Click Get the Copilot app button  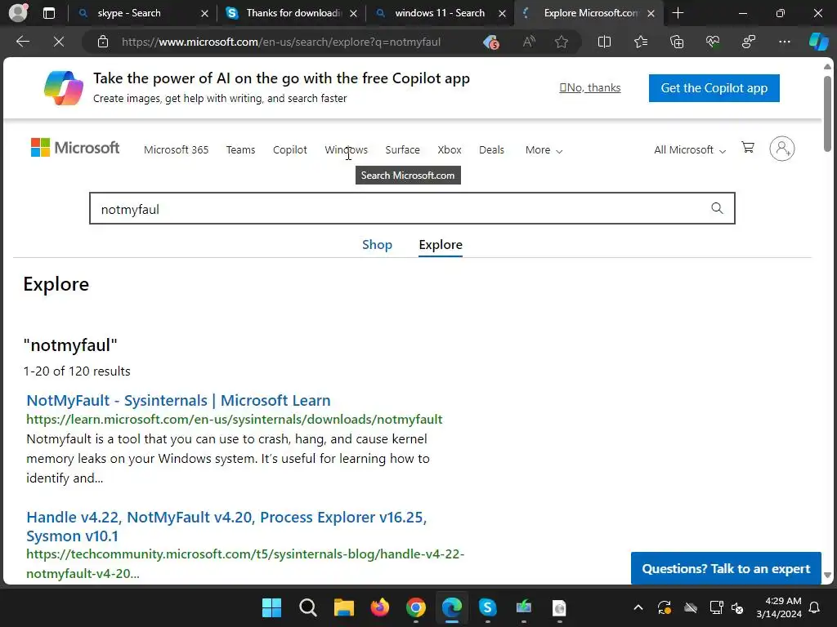coord(714,88)
